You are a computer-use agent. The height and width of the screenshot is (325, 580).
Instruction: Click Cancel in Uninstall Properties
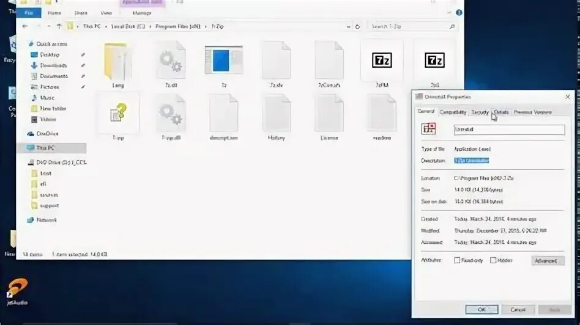[518, 310]
